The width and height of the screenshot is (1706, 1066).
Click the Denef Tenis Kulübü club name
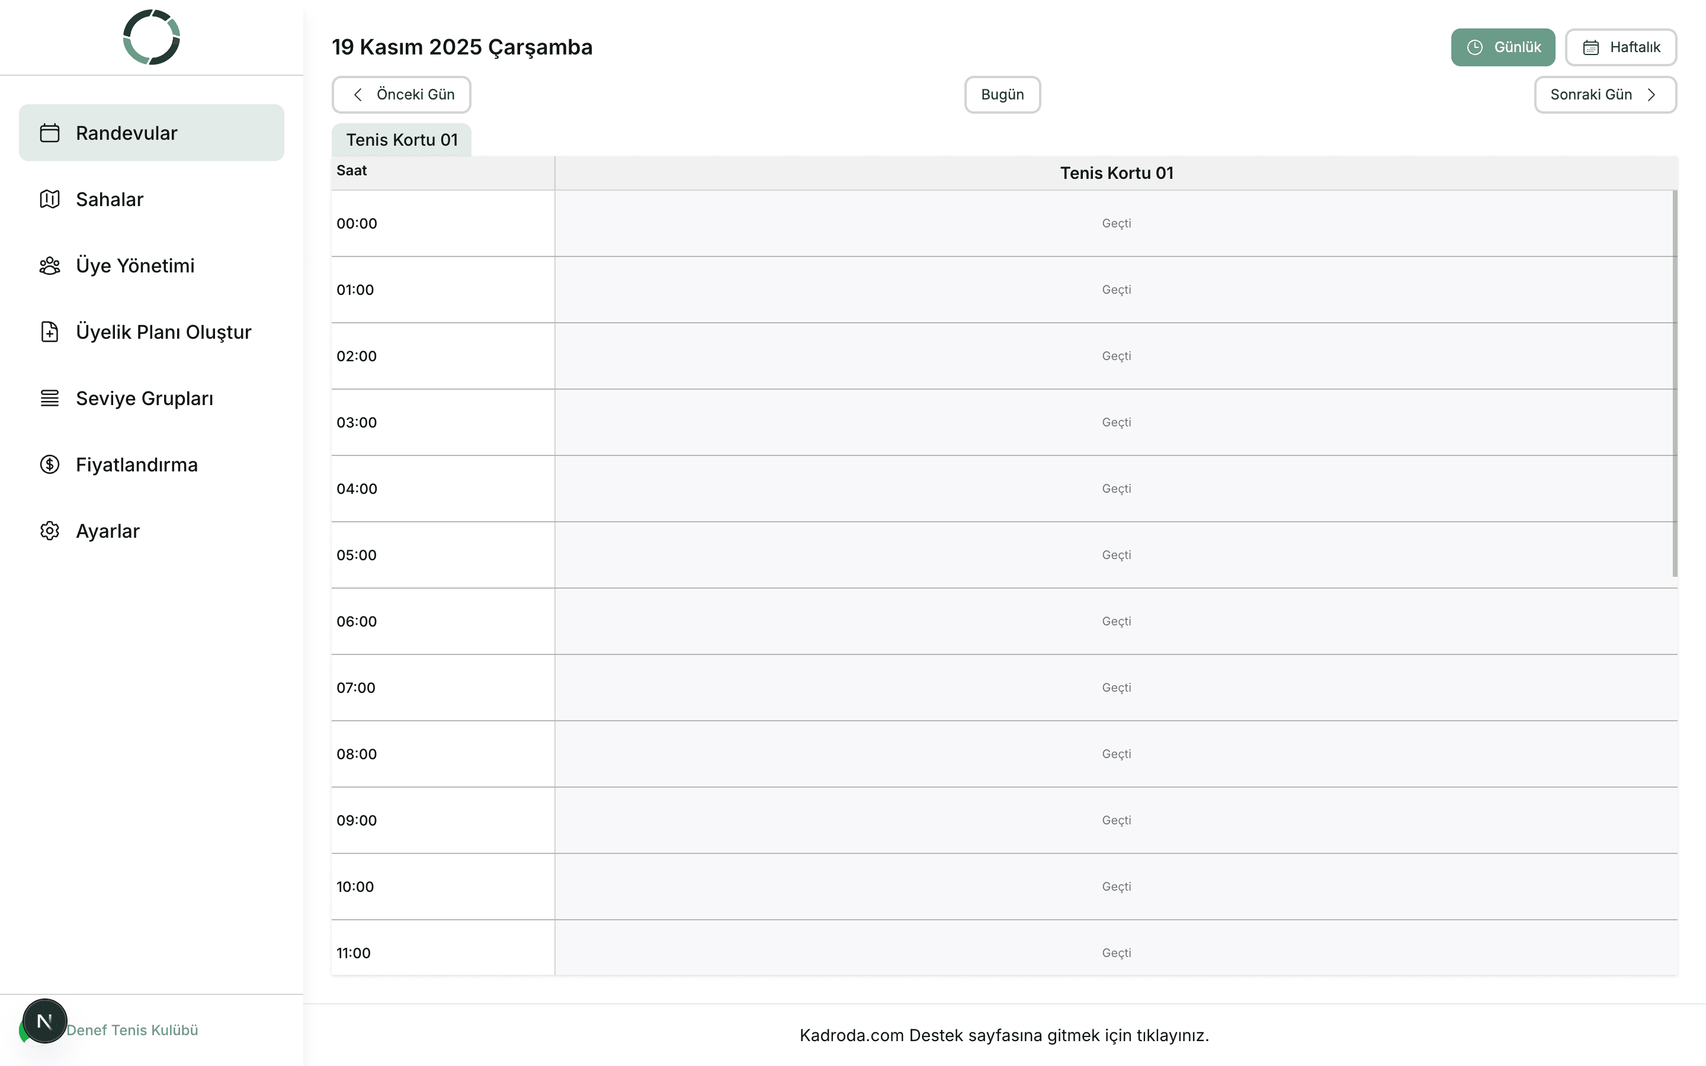click(x=132, y=1030)
